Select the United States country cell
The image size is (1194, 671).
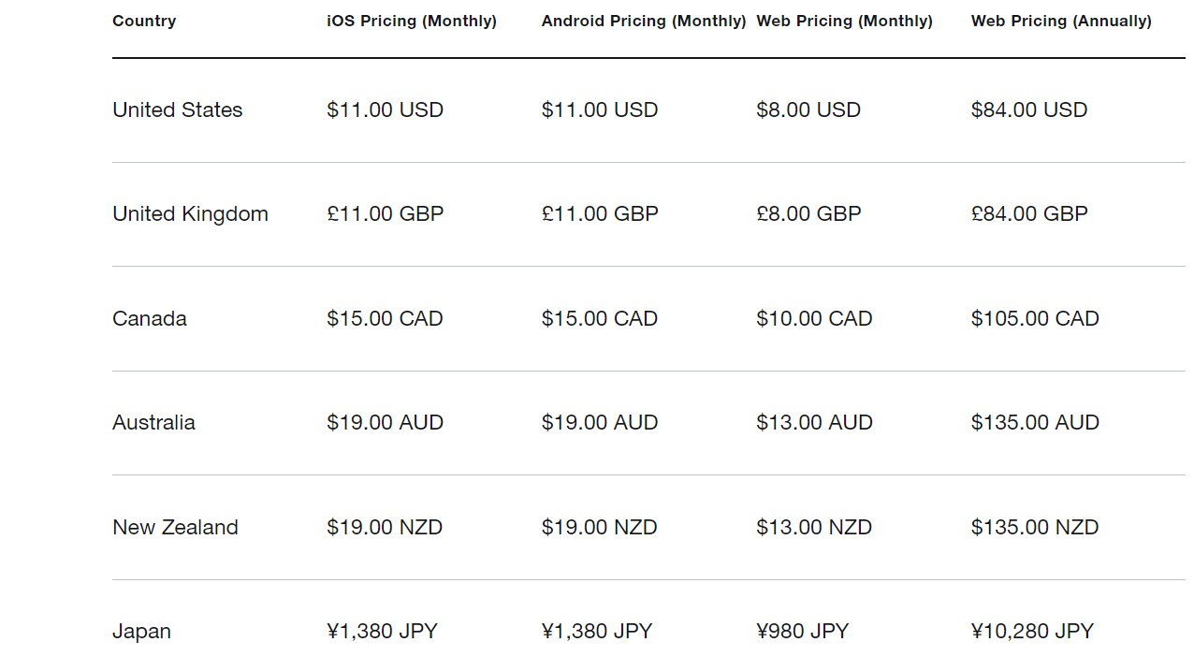178,109
